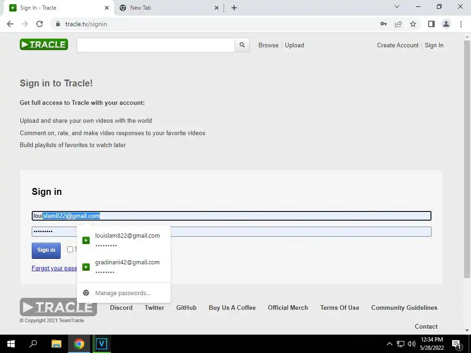Open Windows Start menu
Image resolution: width=471 pixels, height=353 pixels.
[11, 344]
